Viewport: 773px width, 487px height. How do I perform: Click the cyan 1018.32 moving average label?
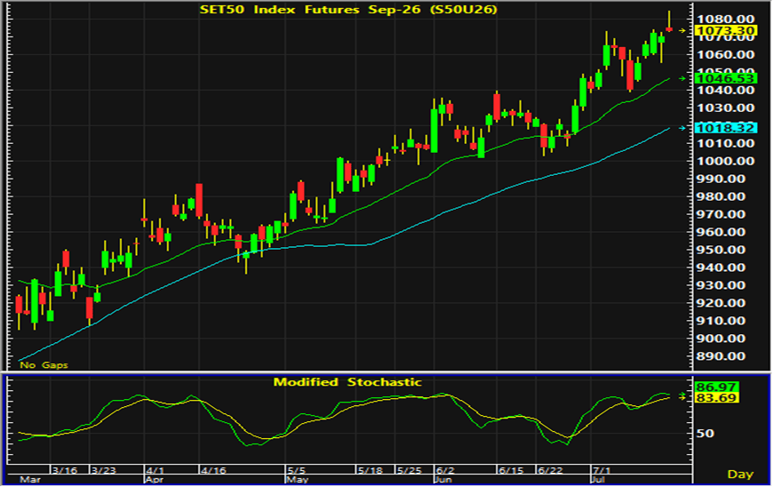click(726, 128)
